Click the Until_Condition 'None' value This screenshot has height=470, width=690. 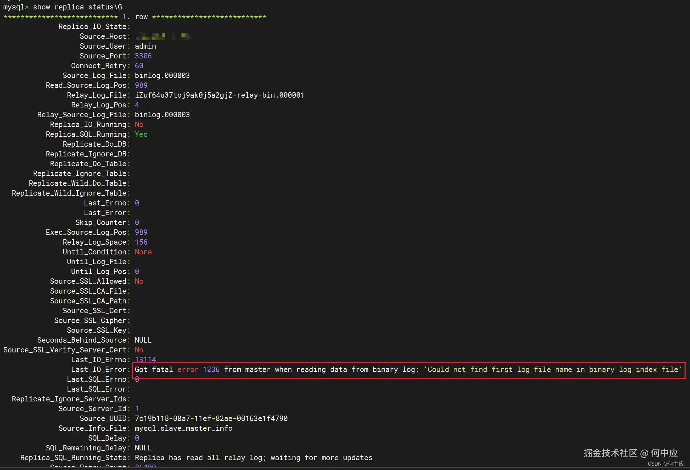pos(143,252)
